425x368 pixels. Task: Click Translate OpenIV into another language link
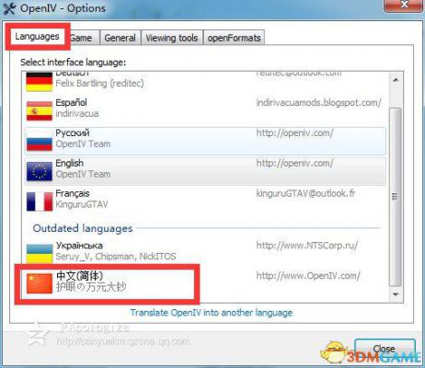tap(212, 313)
